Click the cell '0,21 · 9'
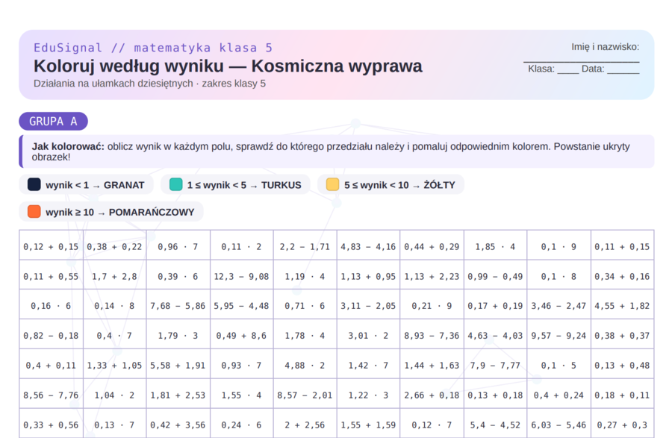672x438 pixels. (432, 304)
